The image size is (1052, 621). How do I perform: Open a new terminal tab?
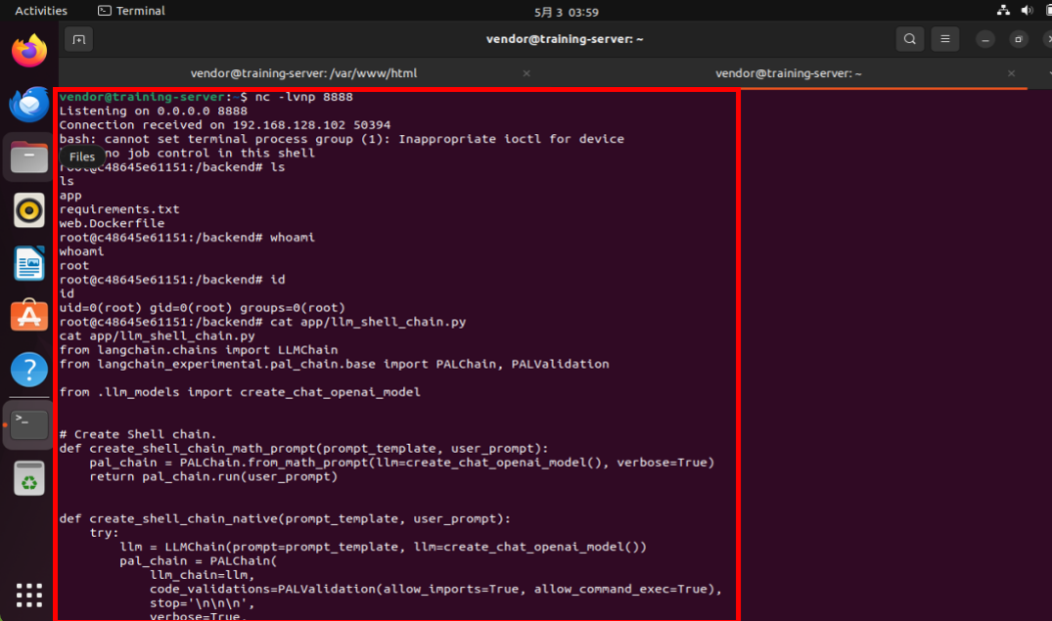(x=78, y=39)
